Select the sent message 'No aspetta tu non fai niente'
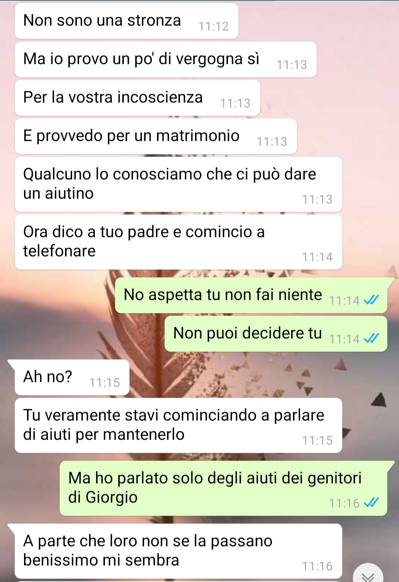 (251, 295)
